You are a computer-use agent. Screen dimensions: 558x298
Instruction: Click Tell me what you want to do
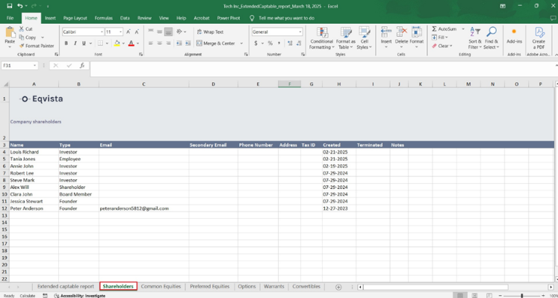click(x=287, y=18)
